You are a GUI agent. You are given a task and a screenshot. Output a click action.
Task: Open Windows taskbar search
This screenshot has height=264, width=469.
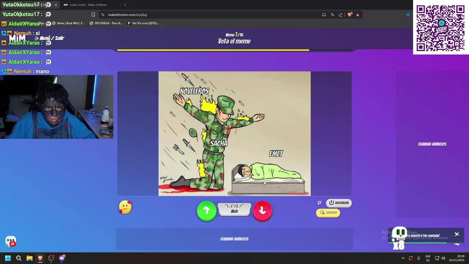[x=19, y=258]
